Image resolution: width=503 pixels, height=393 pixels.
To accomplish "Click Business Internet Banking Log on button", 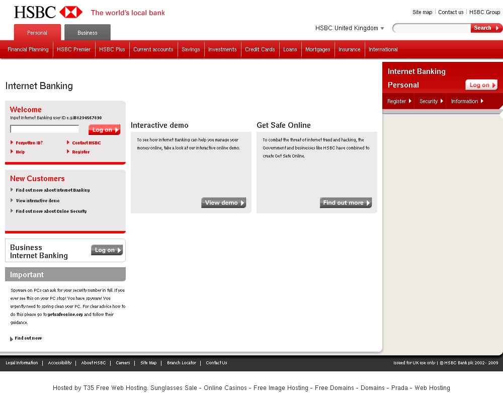I will pyautogui.click(x=107, y=250).
